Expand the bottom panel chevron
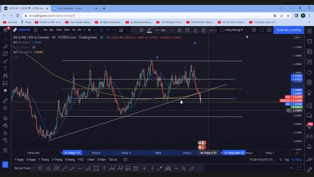The image size is (314, 177). point(291,168)
